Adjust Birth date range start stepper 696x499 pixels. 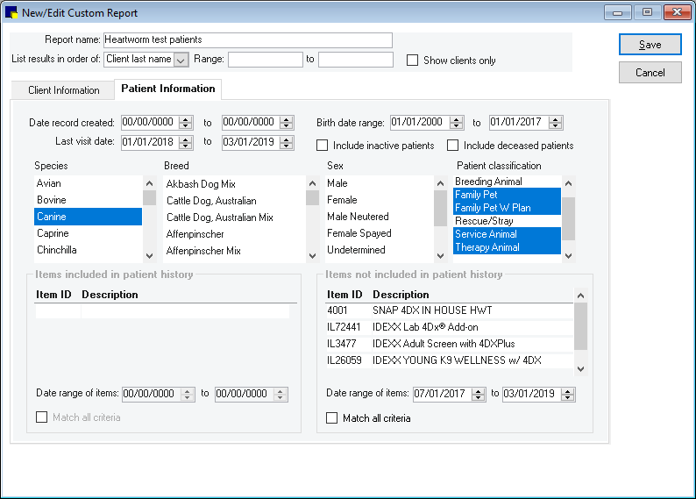click(457, 123)
